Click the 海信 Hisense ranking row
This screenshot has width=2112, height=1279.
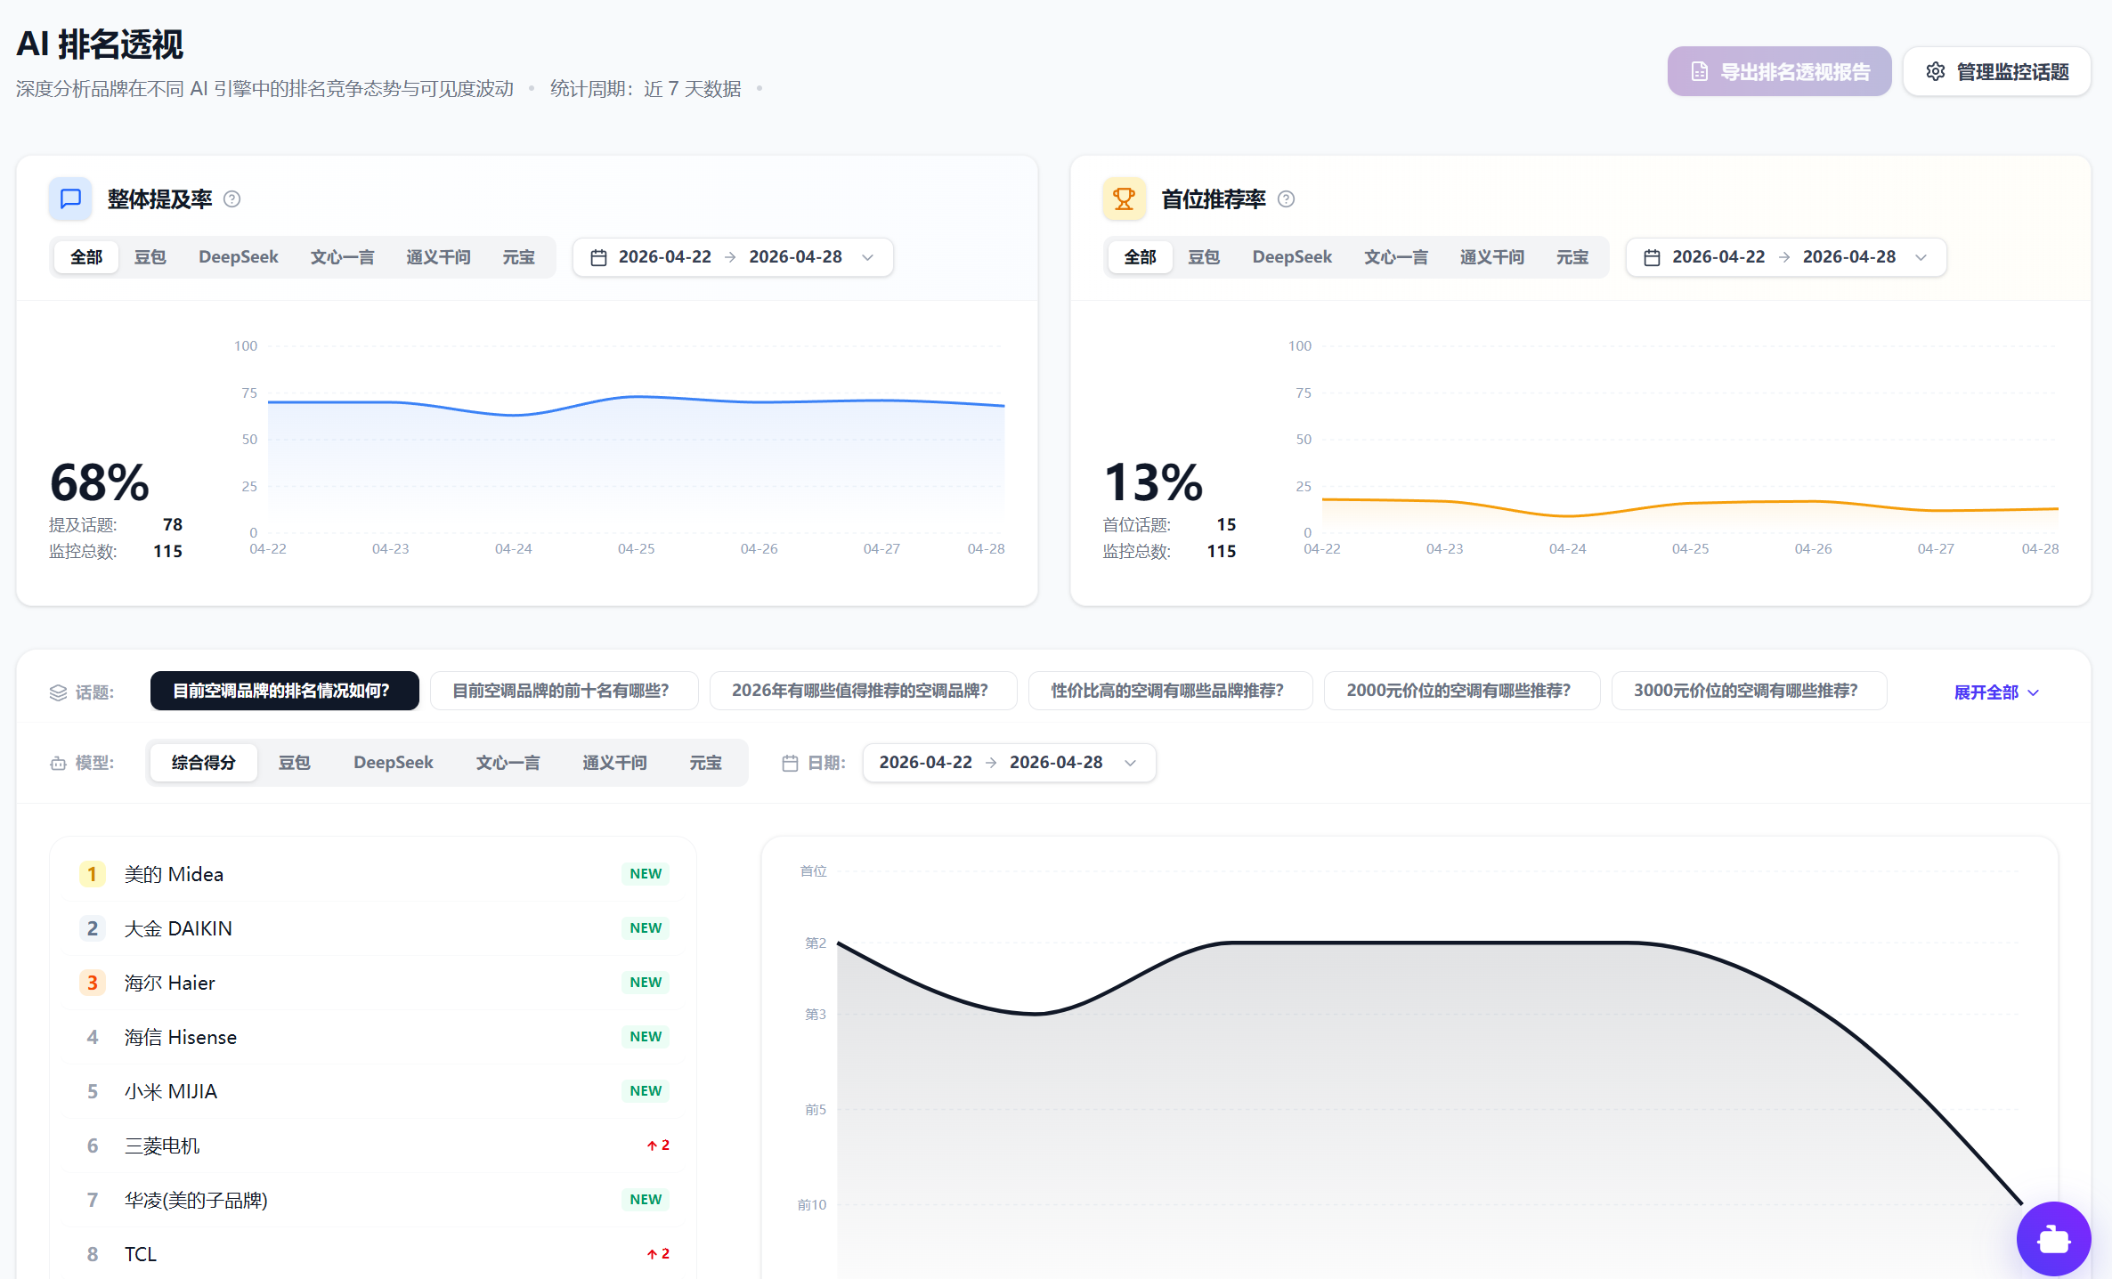point(373,1037)
